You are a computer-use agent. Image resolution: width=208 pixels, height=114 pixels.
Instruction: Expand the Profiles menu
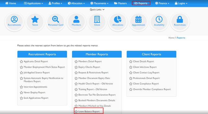(55, 3)
